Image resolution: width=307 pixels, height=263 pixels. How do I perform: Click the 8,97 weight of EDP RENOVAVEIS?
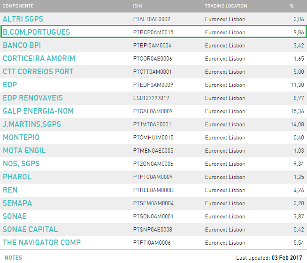point(299,98)
